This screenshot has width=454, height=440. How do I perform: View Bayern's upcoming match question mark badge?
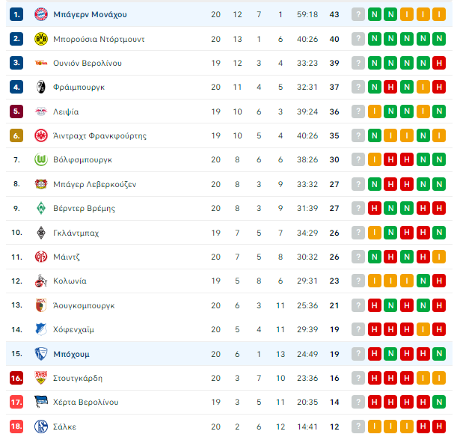pos(358,14)
